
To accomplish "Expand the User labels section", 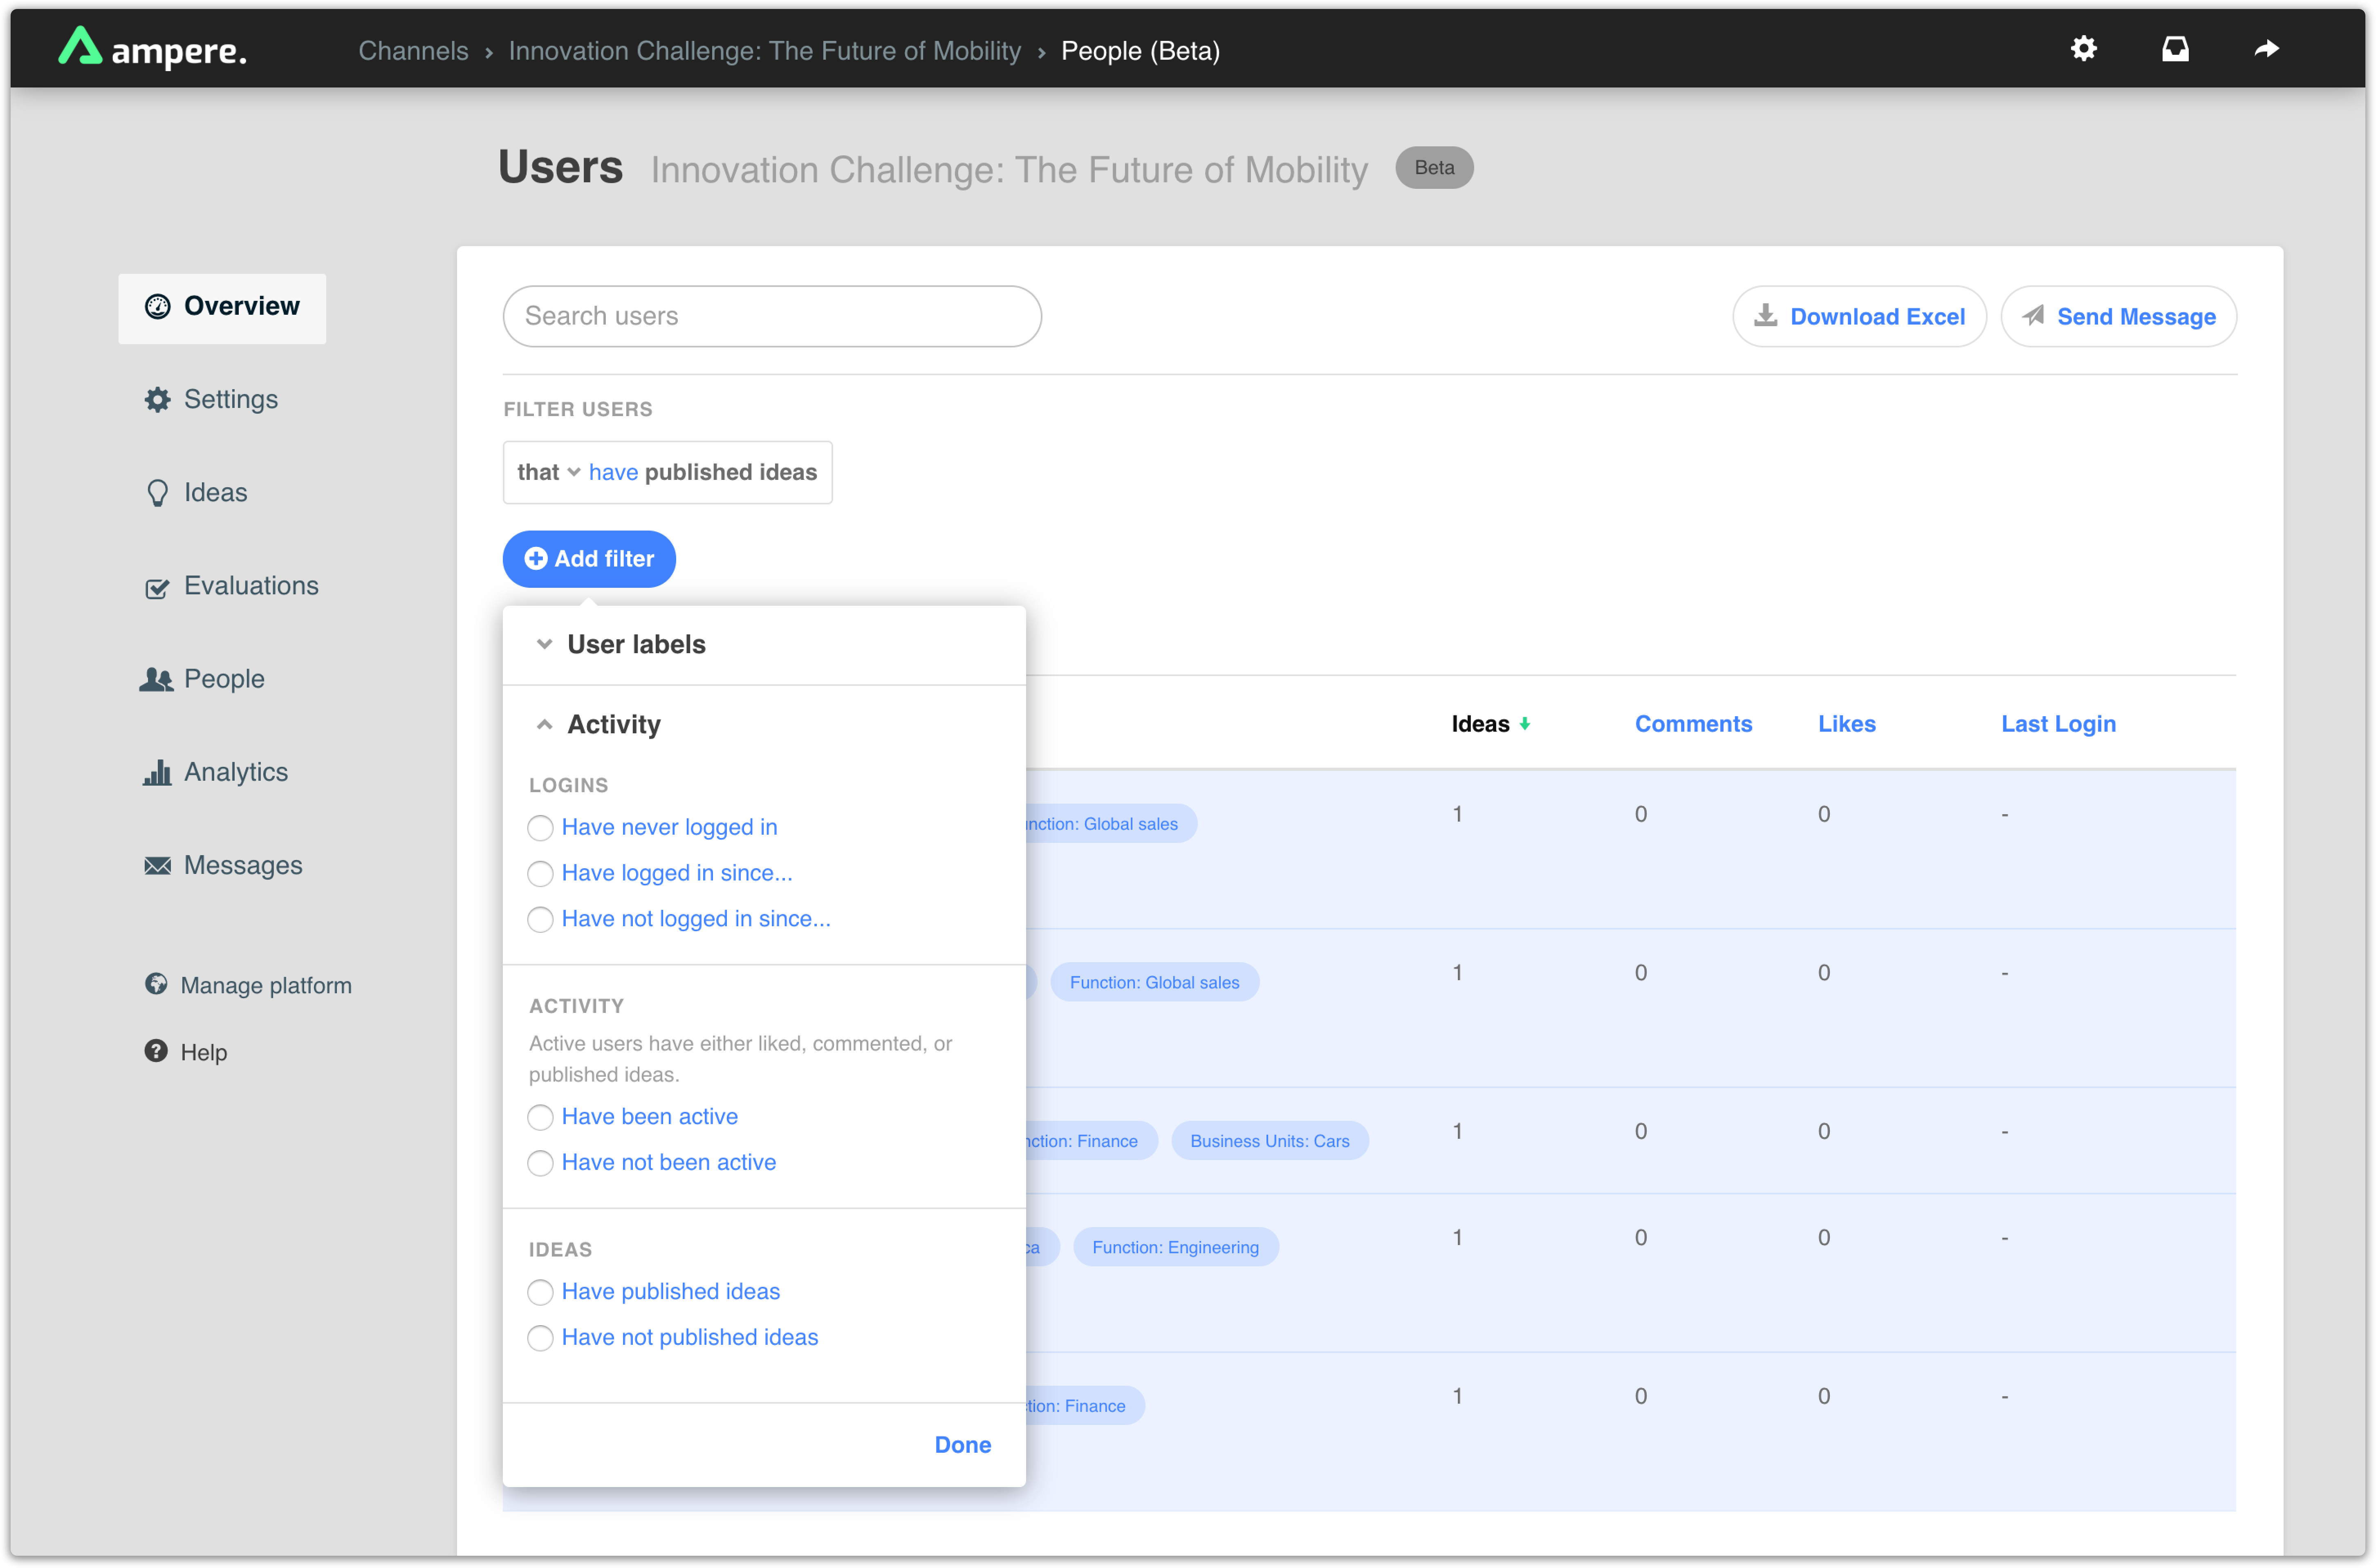I will [764, 644].
